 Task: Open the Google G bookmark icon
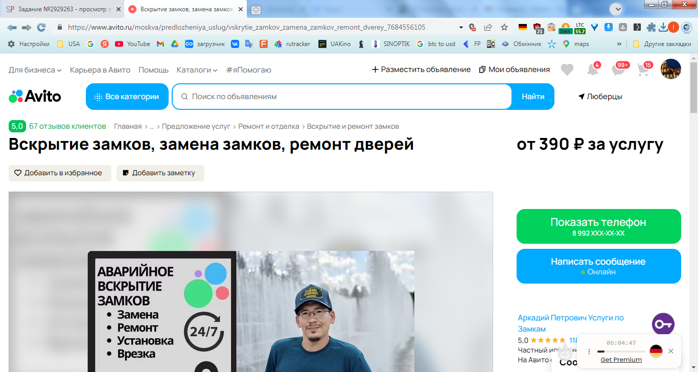point(90,44)
